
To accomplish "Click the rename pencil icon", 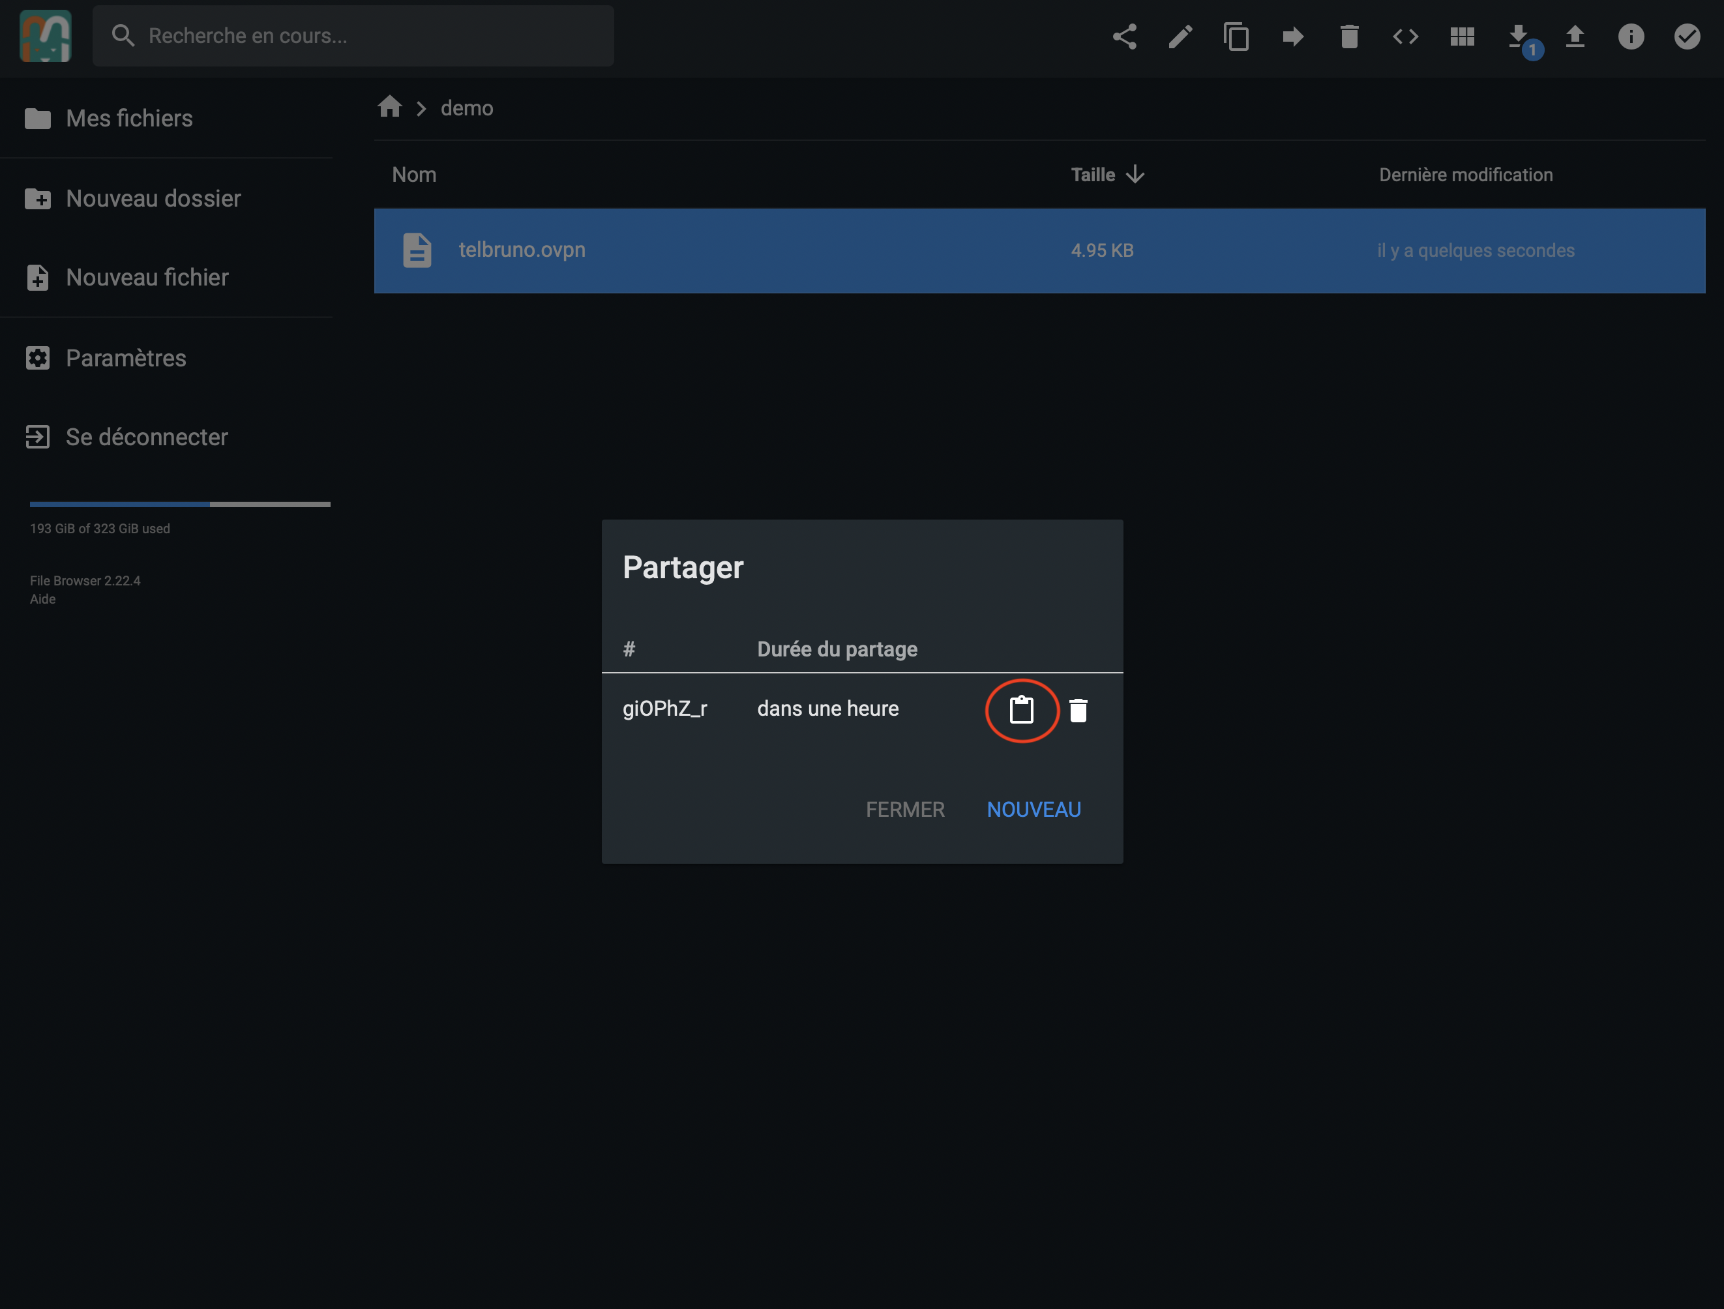I will tap(1180, 37).
